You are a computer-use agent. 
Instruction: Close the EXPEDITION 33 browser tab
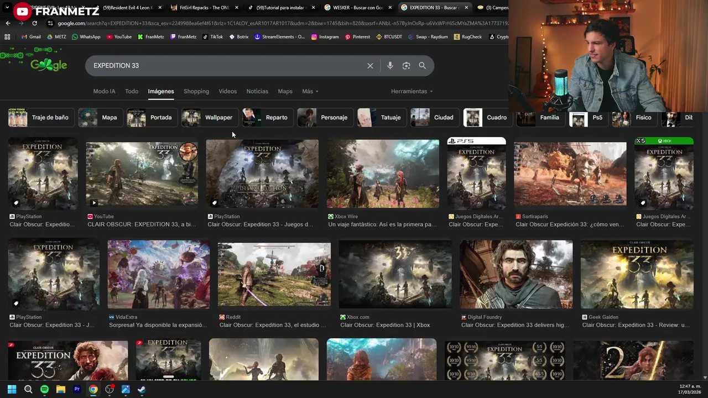click(466, 8)
